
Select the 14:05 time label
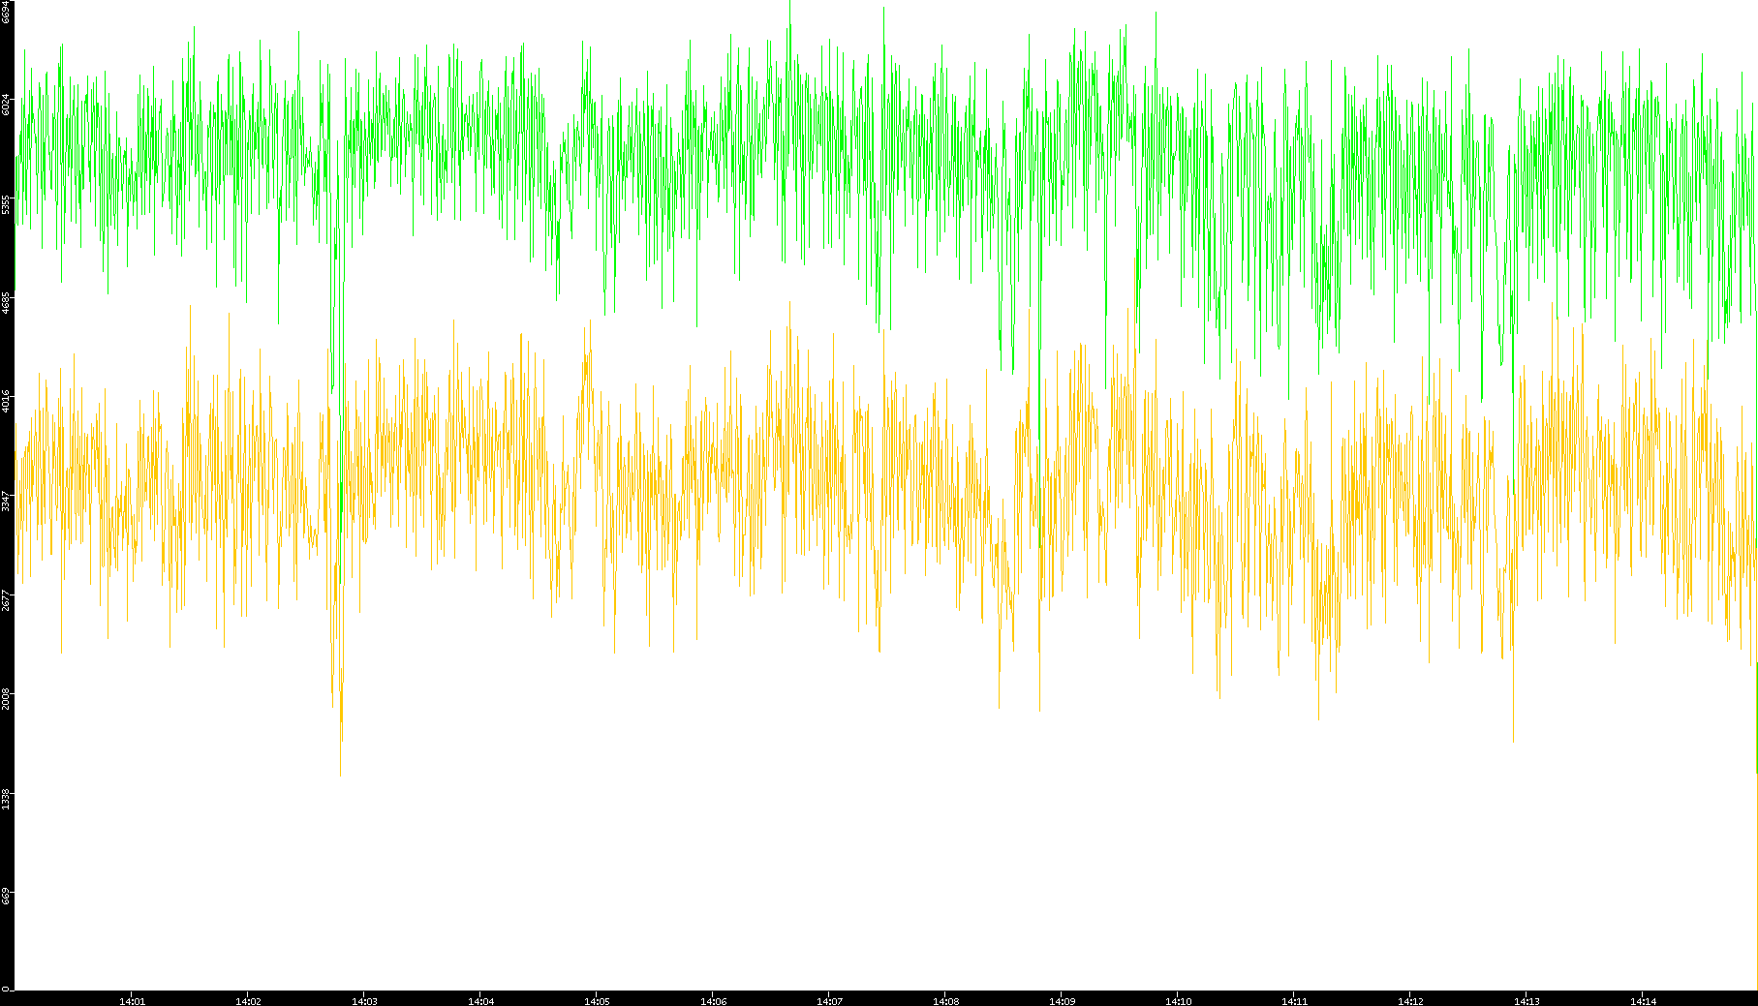(597, 1001)
